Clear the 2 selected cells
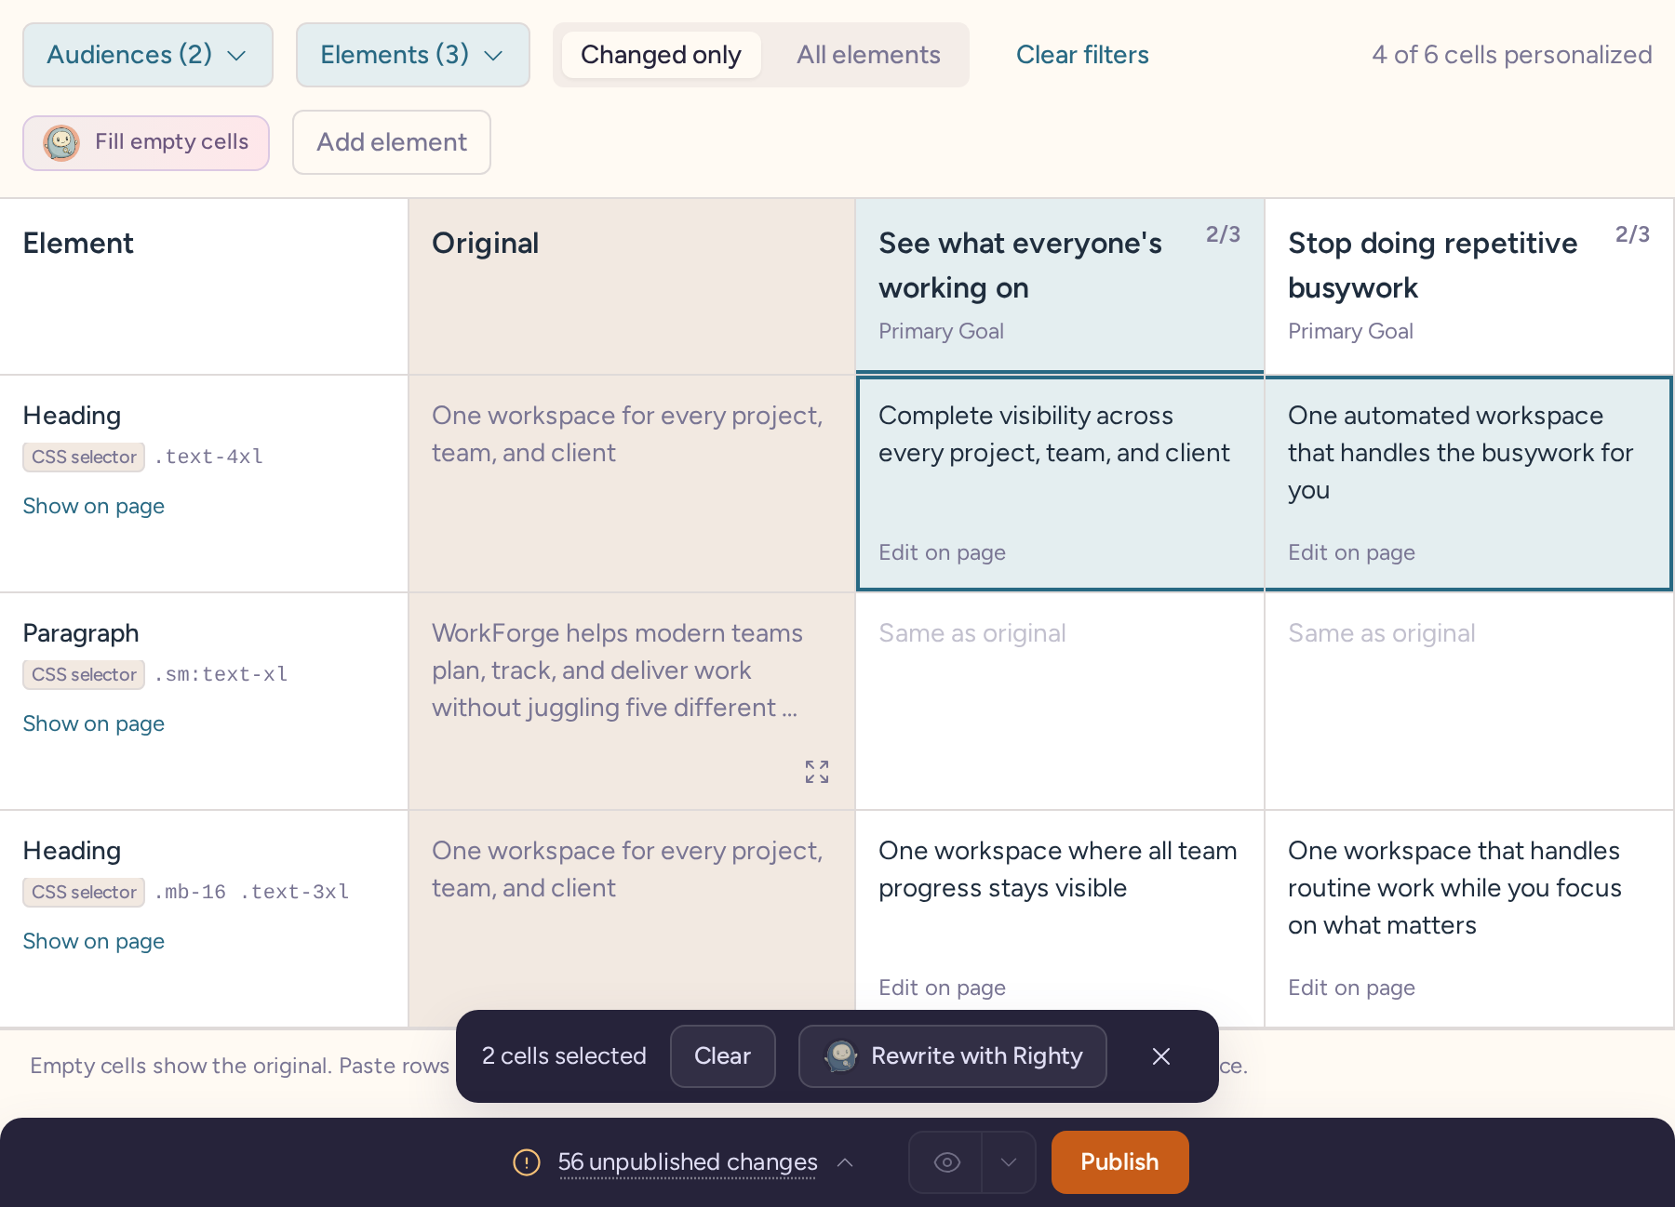Screen dimensions: 1675x1207 click(x=722, y=1056)
